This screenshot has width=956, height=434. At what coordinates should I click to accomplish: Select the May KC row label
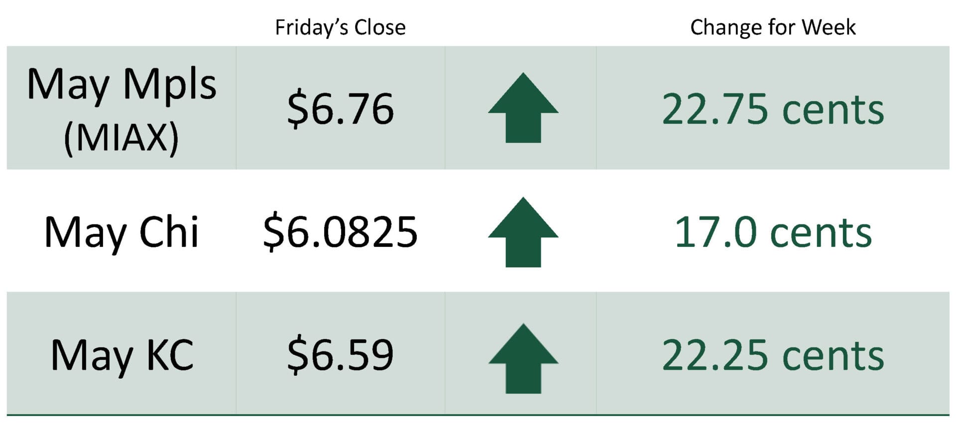point(121,355)
